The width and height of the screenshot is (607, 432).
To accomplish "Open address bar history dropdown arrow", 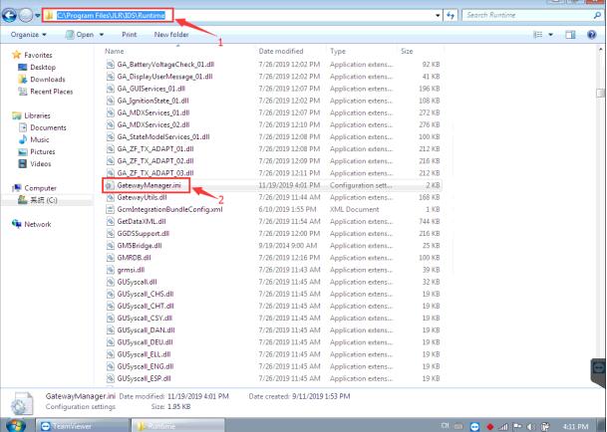I will (440, 16).
